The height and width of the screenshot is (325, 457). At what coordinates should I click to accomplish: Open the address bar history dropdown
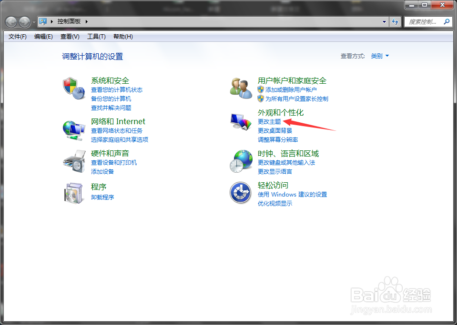384,21
